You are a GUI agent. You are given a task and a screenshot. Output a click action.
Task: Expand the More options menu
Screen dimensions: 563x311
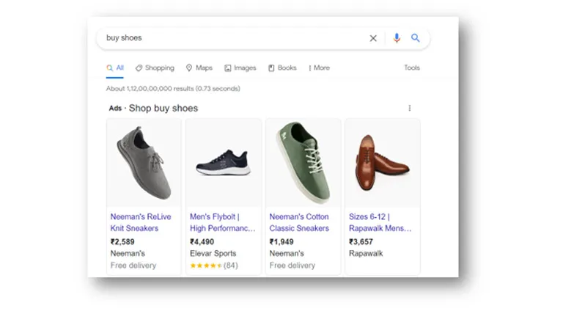click(319, 68)
